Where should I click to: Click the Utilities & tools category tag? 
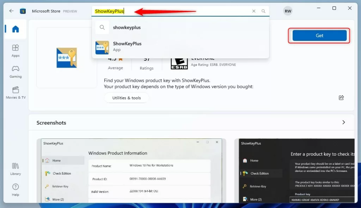127,98
